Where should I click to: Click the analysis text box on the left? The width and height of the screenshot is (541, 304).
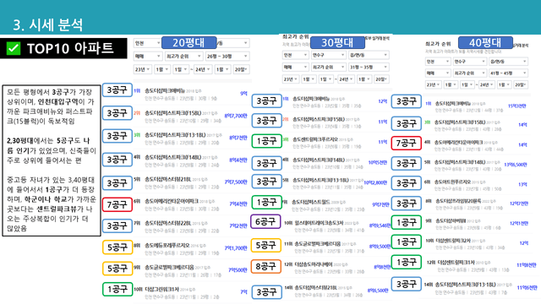coord(52,160)
